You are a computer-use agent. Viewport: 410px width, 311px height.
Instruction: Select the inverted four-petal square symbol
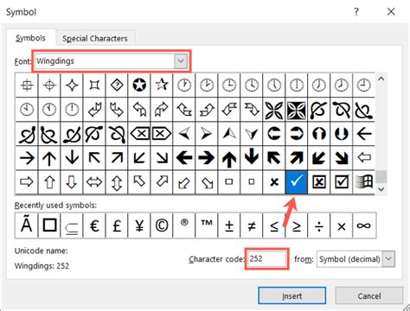click(x=297, y=110)
